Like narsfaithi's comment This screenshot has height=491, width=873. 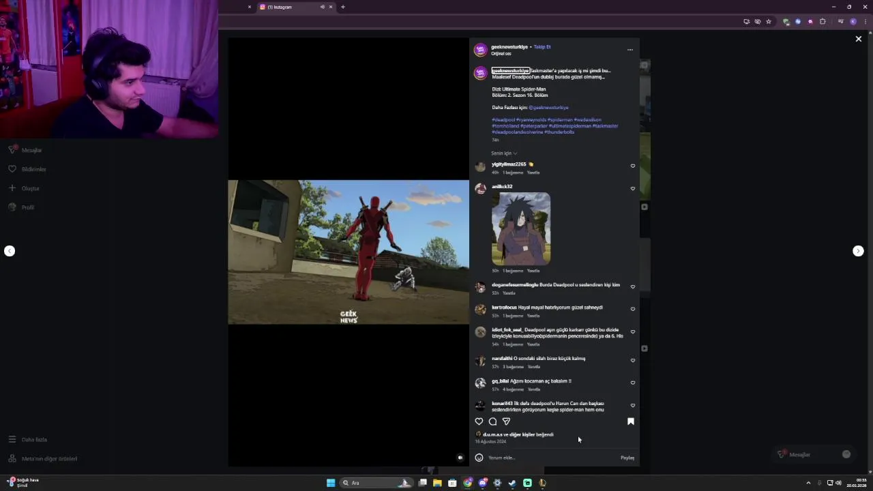[633, 360]
